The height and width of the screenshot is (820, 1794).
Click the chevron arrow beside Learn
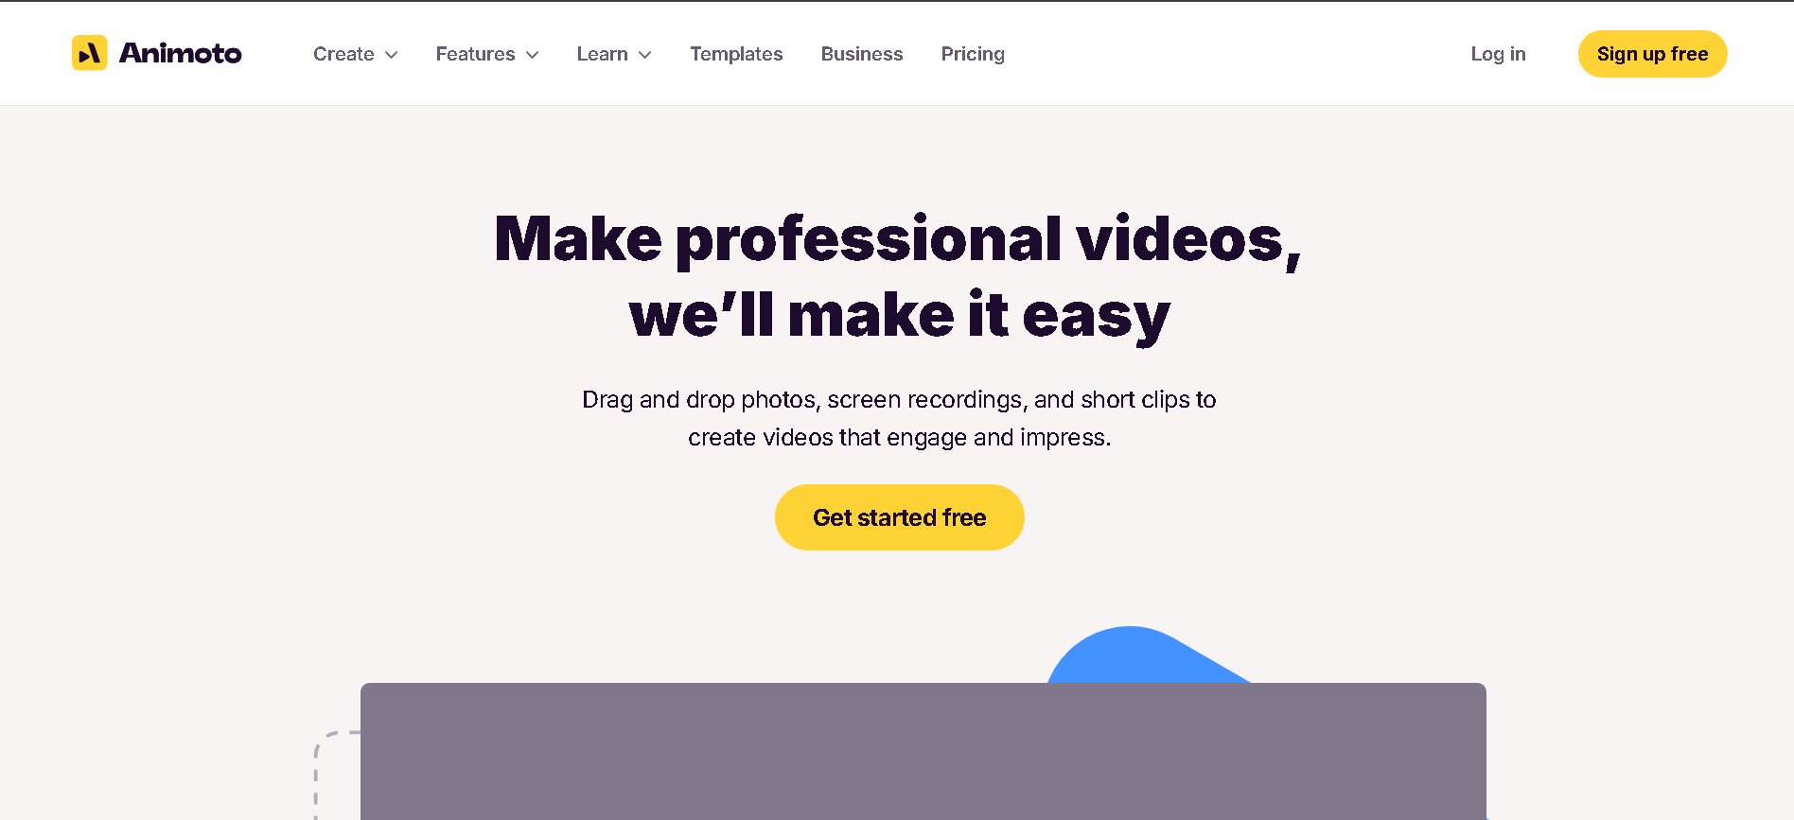pyautogui.click(x=645, y=55)
